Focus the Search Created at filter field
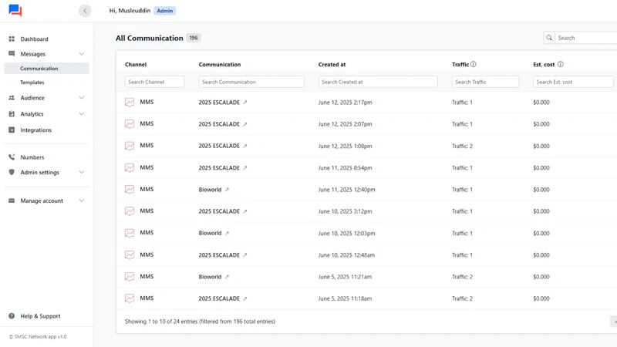Image resolution: width=617 pixels, height=347 pixels. (378, 82)
